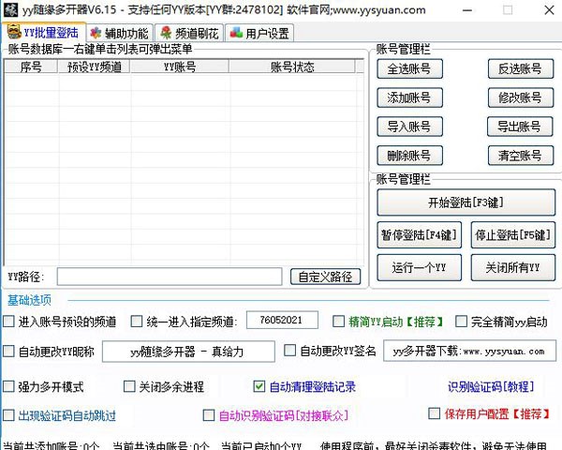This screenshot has height=450, width=562.
Task: Open the 用户设置 tab
Action: [260, 34]
